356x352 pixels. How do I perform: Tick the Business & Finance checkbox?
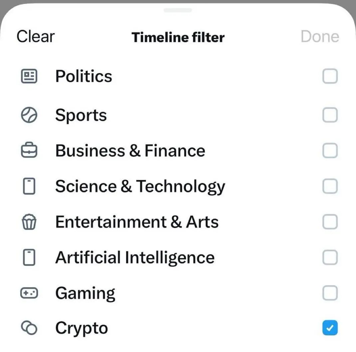pos(330,151)
